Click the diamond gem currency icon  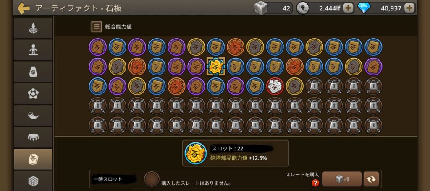(364, 8)
